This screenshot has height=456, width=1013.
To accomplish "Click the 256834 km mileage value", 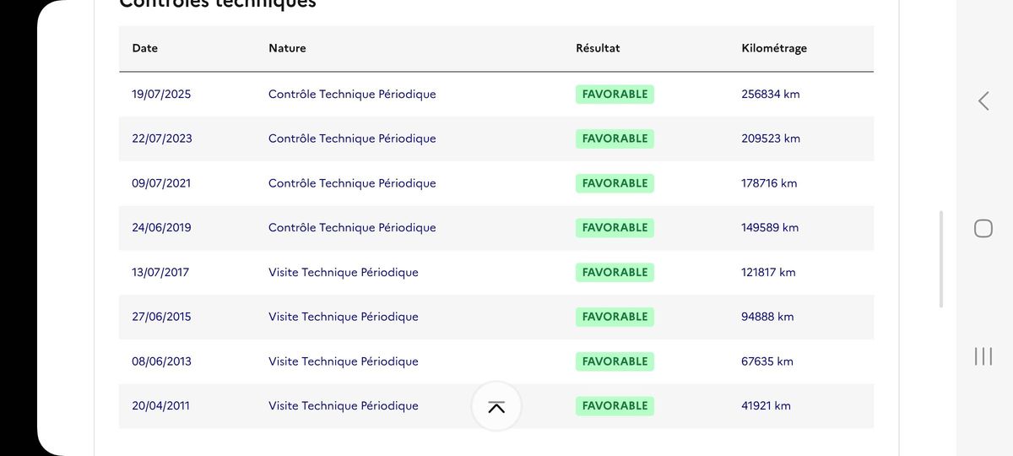I will (771, 95).
